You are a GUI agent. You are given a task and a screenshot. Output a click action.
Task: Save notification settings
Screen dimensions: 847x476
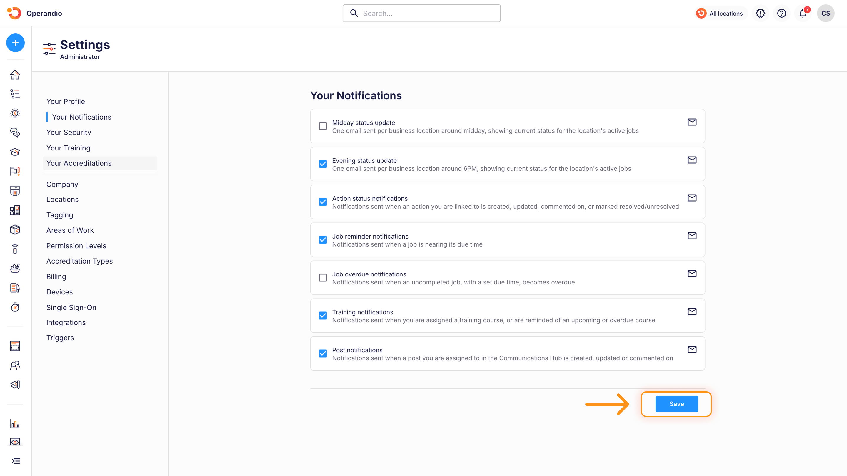pos(677,404)
